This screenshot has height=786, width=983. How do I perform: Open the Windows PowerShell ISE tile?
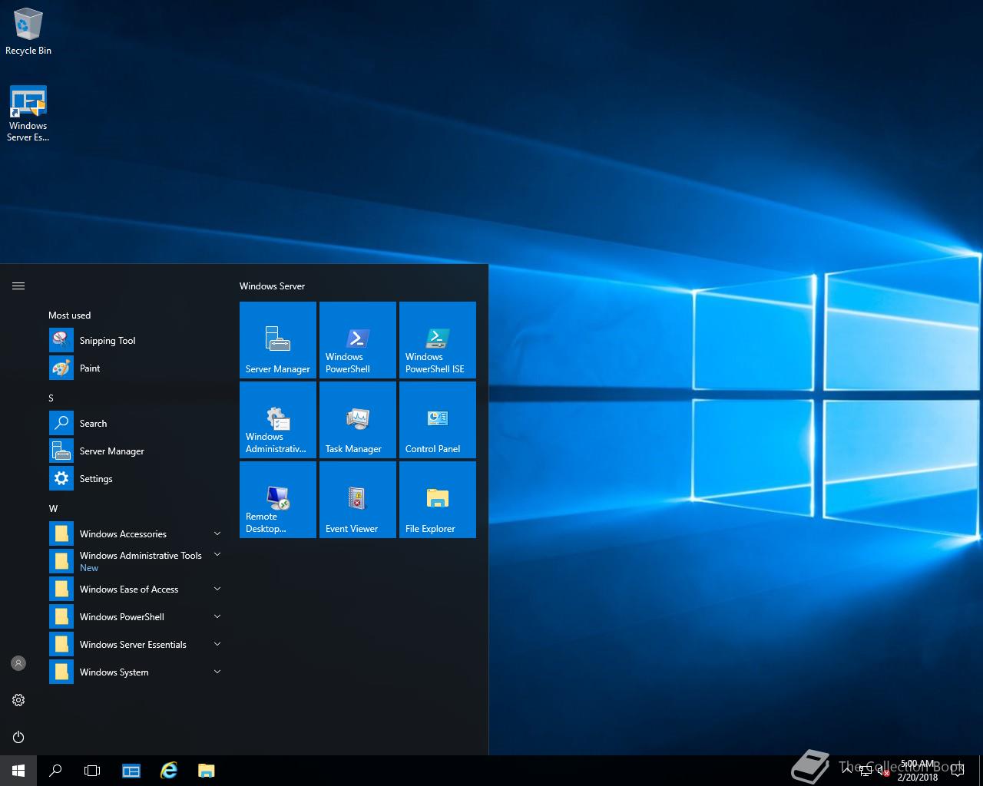pyautogui.click(x=438, y=340)
